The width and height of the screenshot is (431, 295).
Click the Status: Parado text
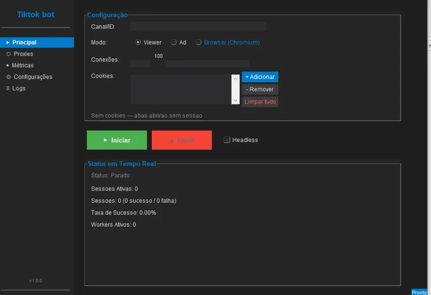click(x=110, y=175)
